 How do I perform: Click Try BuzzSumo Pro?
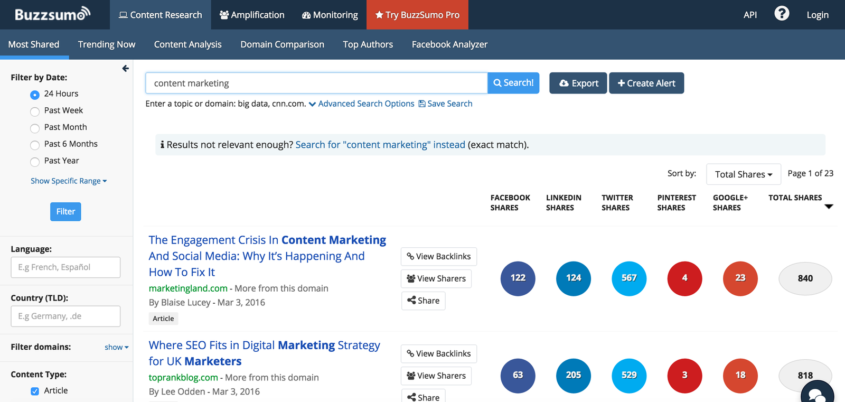pos(417,15)
